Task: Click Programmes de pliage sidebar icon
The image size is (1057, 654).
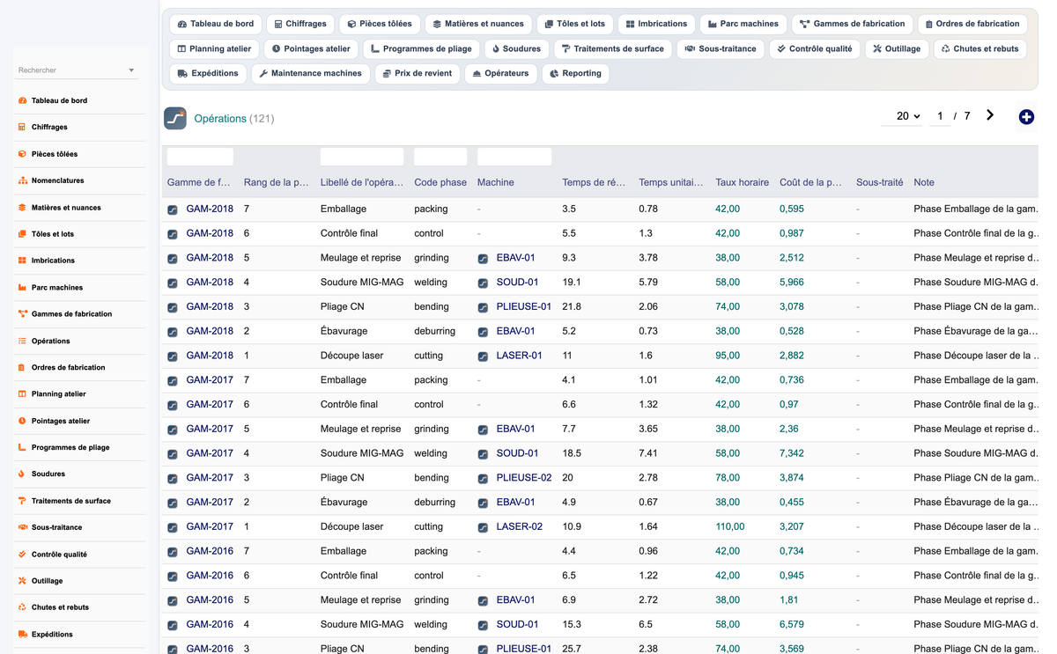Action: (22, 447)
